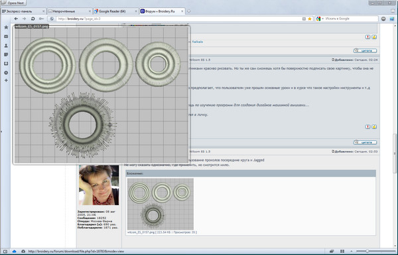Close the Непрочтённые tab
Screen dimensions: 398x255
pos(90,11)
